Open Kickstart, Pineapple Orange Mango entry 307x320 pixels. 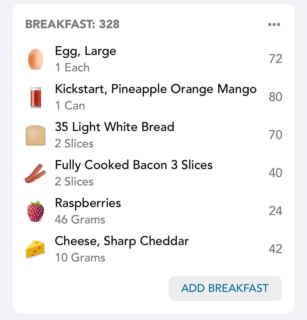coord(153,97)
